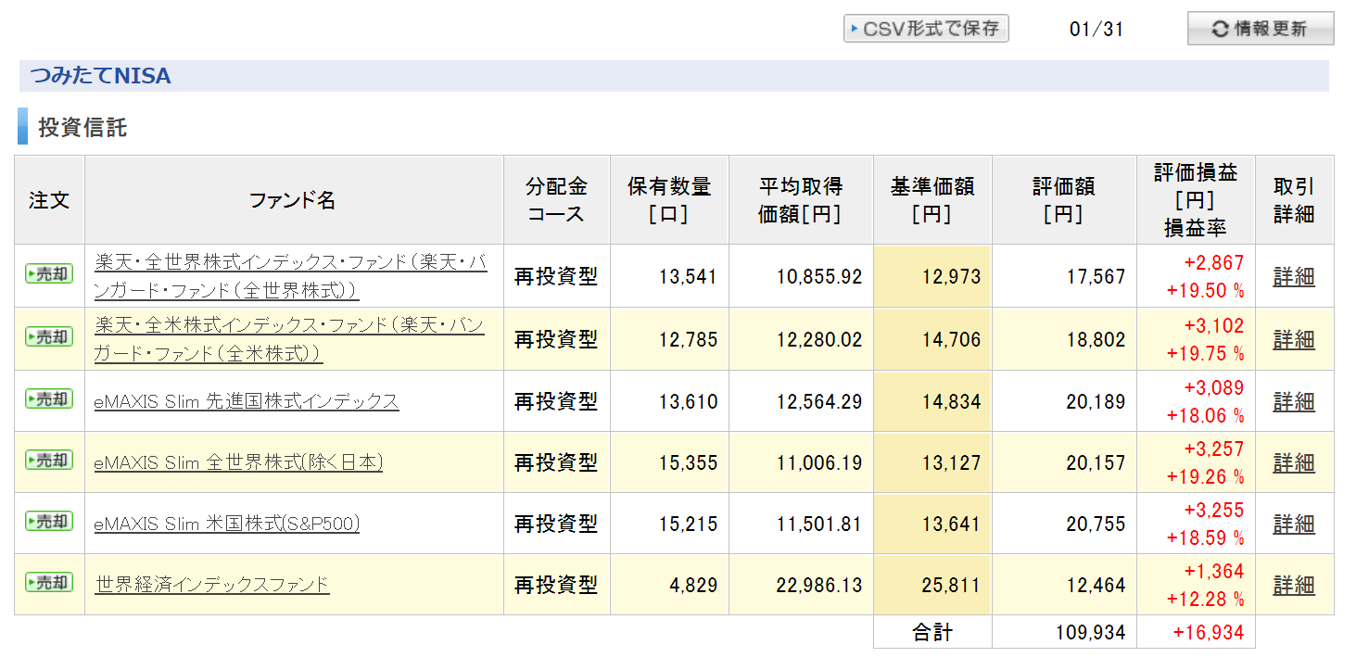Image resolution: width=1356 pixels, height=670 pixels.
Task: Click total valuation 109,934
Action: (x=1090, y=632)
